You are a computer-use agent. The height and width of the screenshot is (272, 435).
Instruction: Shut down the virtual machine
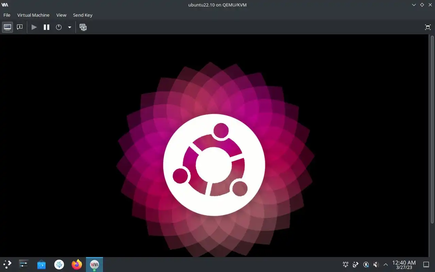(x=59, y=27)
